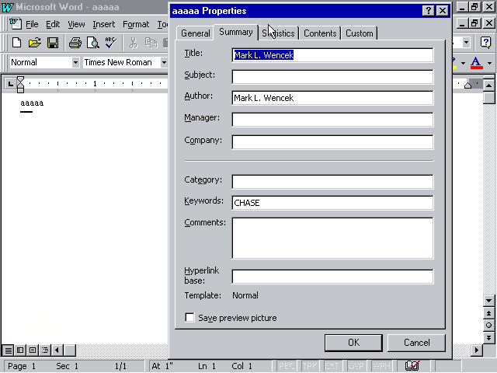Open the Font dropdown showing Times New Roman
Image resolution: width=497 pixels, height=373 pixels.
pyautogui.click(x=164, y=62)
